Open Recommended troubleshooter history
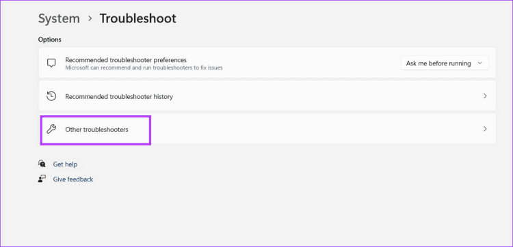This screenshot has height=247, width=513. pos(267,96)
